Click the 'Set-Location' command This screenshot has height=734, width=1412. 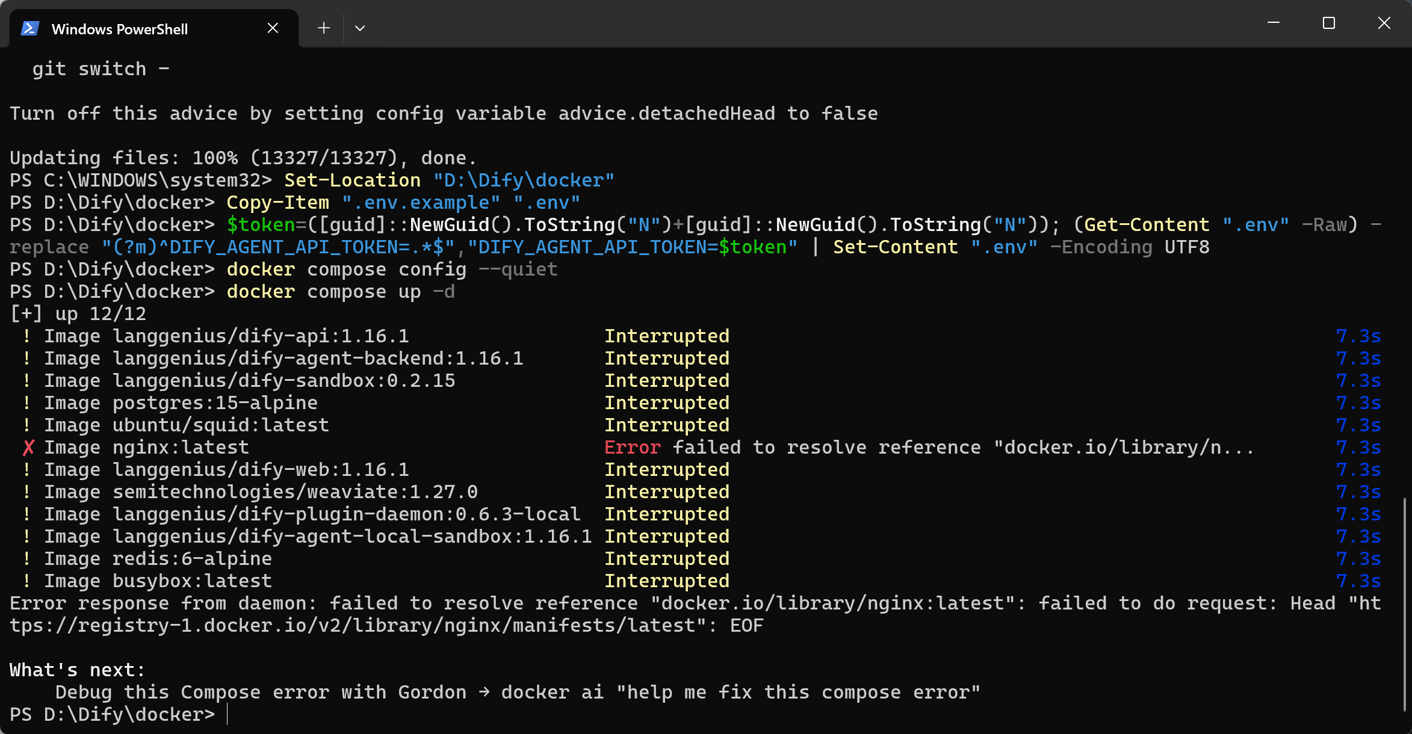point(353,180)
